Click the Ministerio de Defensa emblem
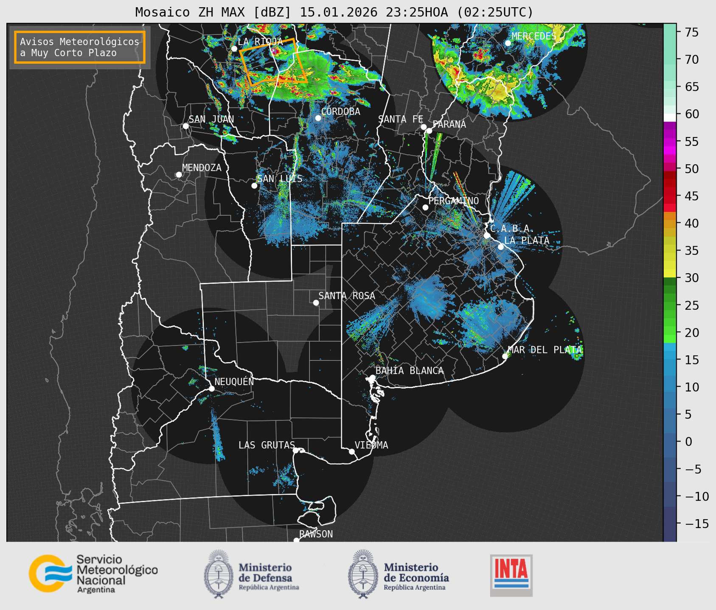 pyautogui.click(x=219, y=574)
